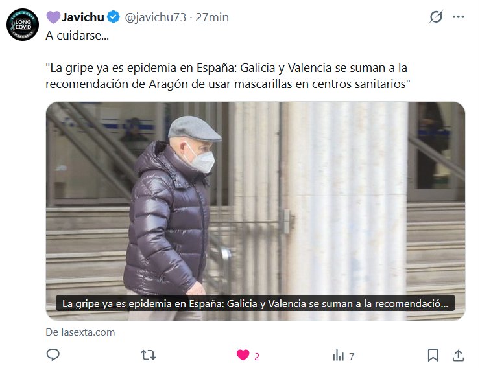Open the De lasexta.com source link
Image resolution: width=480 pixels, height=368 pixels.
click(x=80, y=332)
